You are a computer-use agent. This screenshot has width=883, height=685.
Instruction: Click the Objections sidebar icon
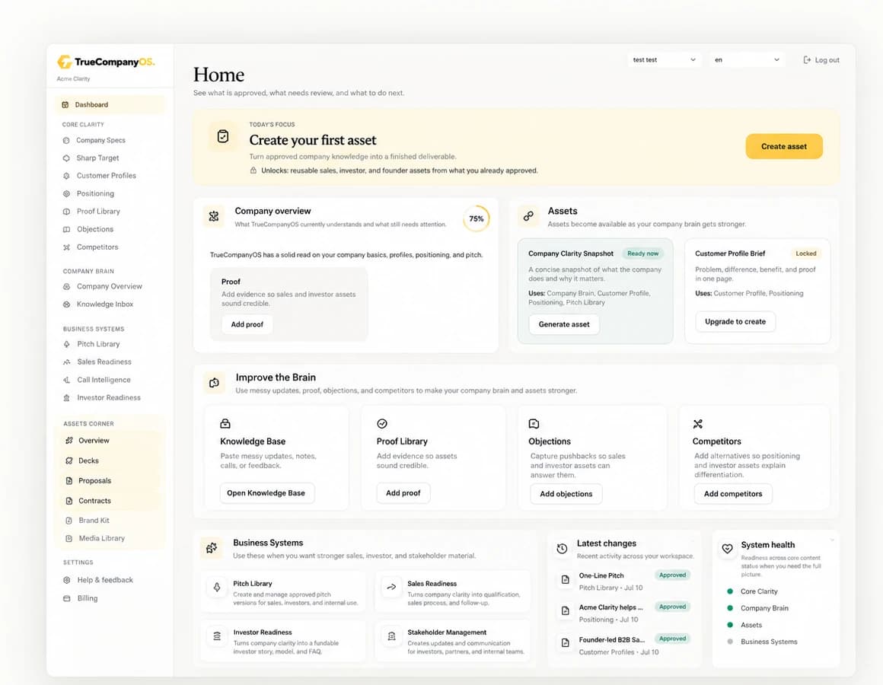pyautogui.click(x=66, y=229)
